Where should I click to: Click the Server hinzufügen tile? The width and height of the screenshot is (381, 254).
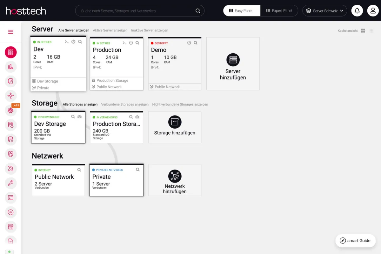[x=233, y=64]
